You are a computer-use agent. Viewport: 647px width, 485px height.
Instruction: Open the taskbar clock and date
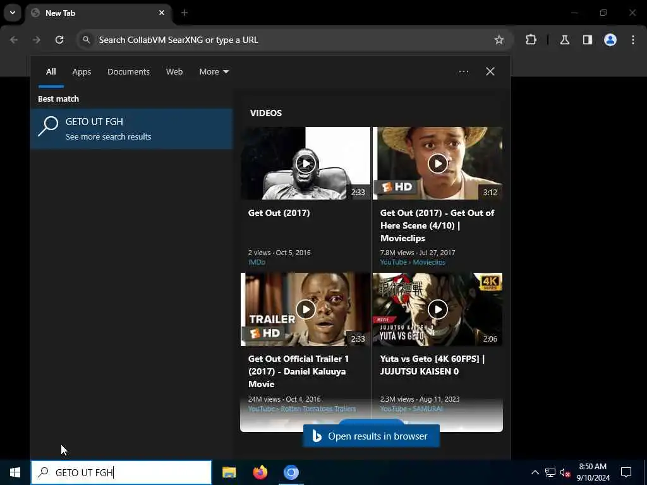click(x=593, y=472)
